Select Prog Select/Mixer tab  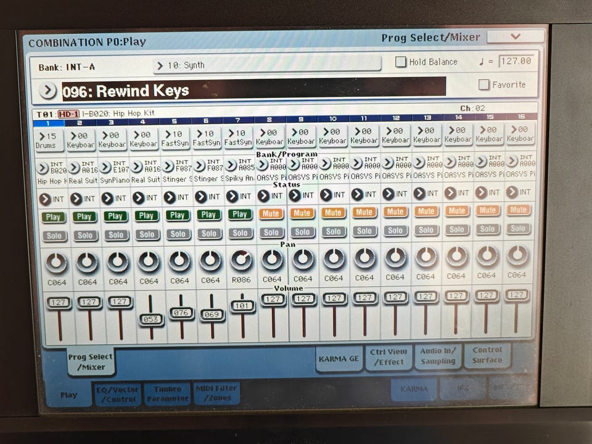tap(91, 362)
